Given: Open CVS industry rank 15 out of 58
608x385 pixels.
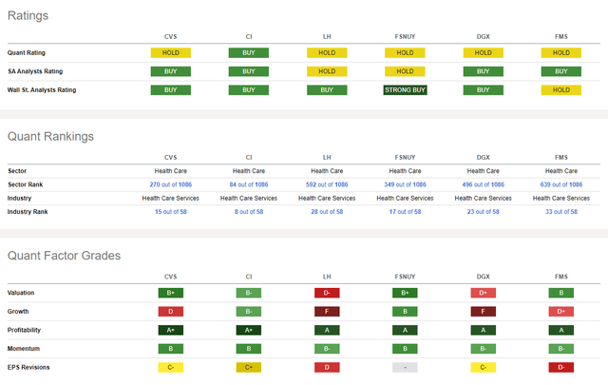Looking at the screenshot, I should [171, 212].
